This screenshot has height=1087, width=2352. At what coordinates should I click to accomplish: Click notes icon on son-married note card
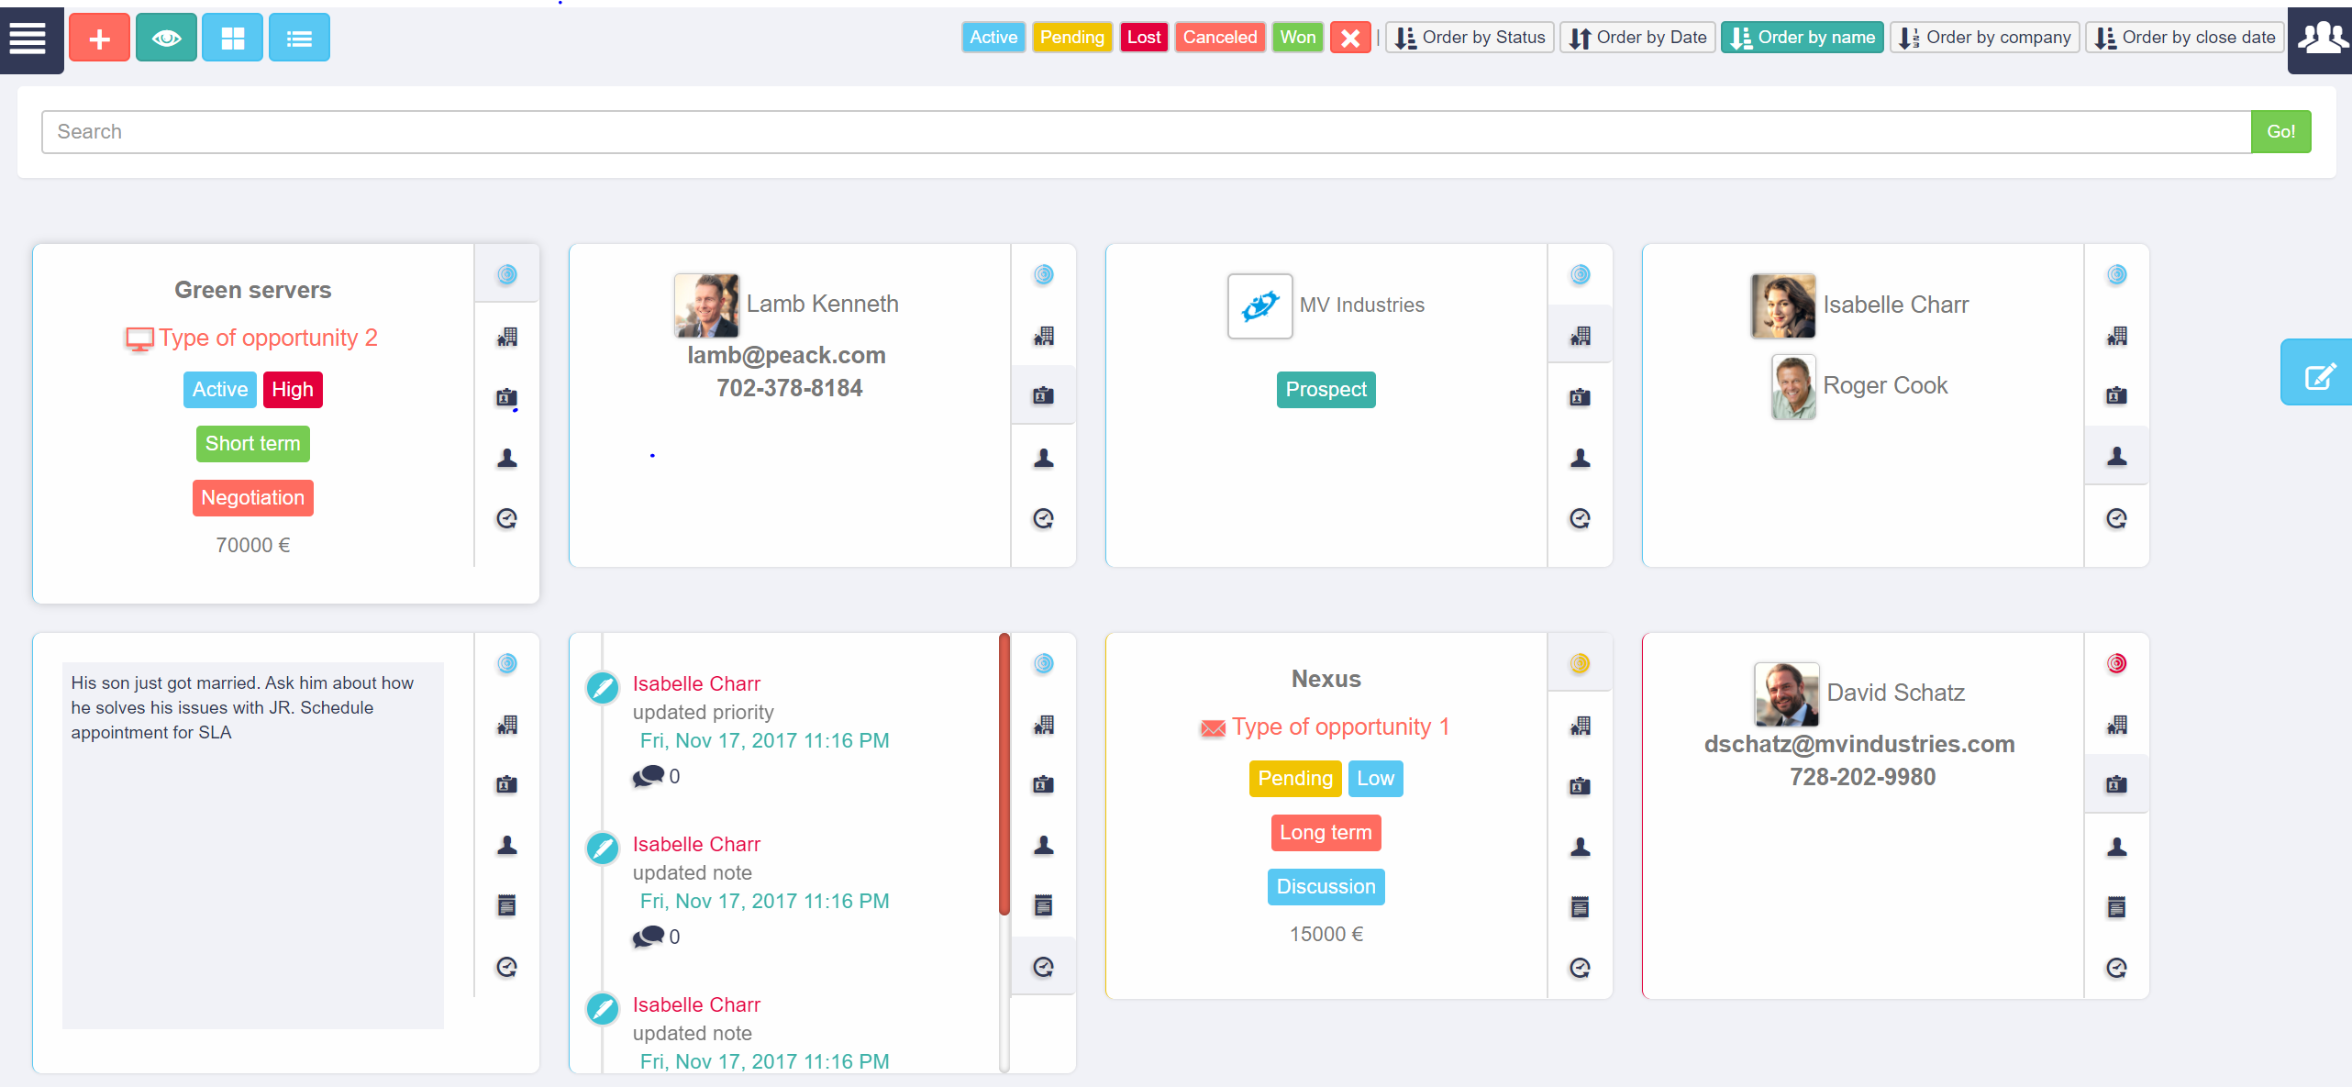pyautogui.click(x=507, y=905)
